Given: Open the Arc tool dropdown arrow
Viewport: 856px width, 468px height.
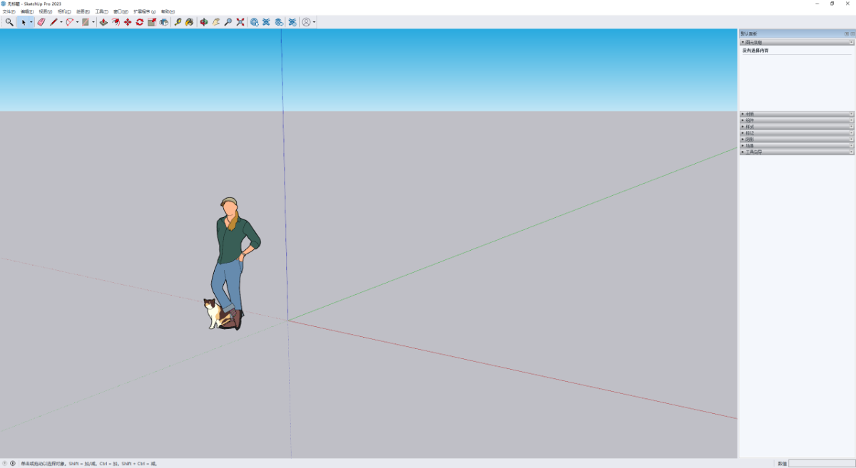Looking at the screenshot, I should pyautogui.click(x=77, y=22).
